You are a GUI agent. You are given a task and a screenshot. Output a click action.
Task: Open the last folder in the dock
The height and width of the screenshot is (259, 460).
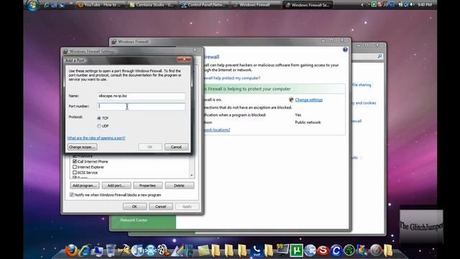[x=388, y=250]
